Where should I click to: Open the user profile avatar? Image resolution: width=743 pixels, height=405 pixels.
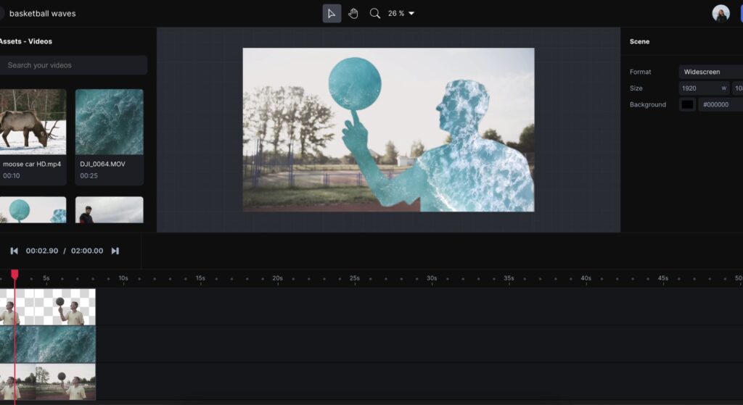coord(721,14)
